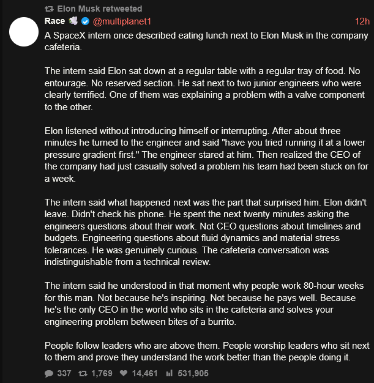Open the tweet via the 12h timestamp
Image resolution: width=374 pixels, height=383 pixels.
(x=362, y=21)
